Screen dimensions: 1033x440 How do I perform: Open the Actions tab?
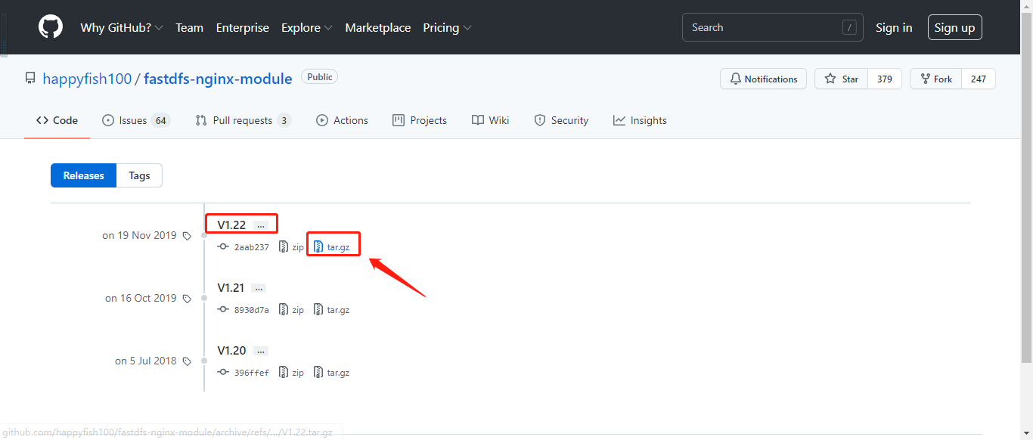[x=342, y=120]
